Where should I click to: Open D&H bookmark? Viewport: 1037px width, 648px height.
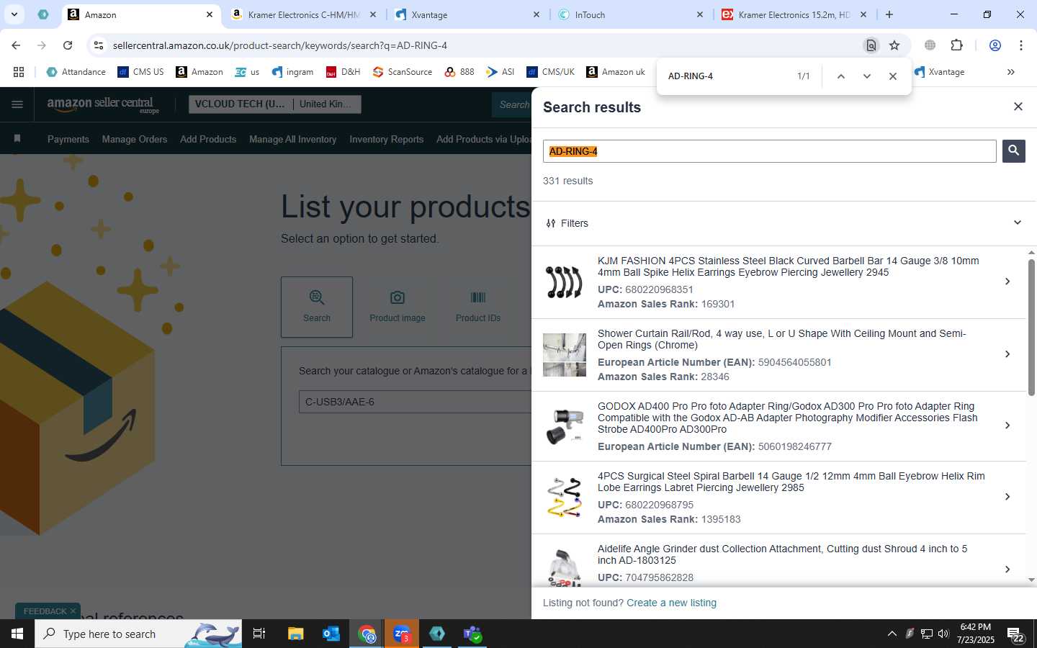tap(343, 72)
